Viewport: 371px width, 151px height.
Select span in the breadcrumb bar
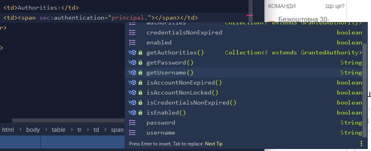pos(118,130)
